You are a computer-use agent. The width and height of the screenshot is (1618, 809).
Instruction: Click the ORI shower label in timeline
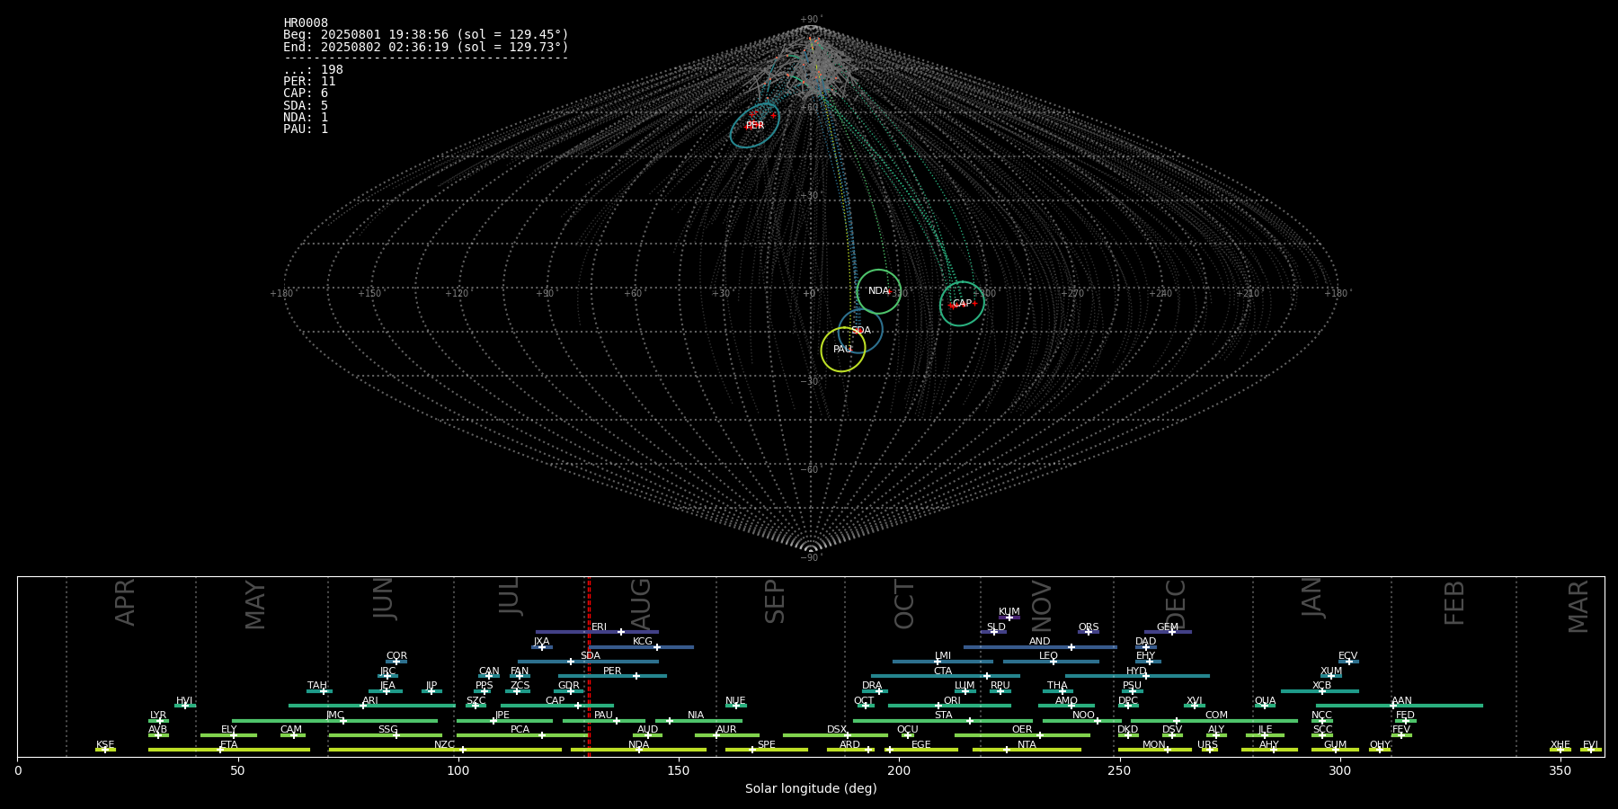(952, 701)
